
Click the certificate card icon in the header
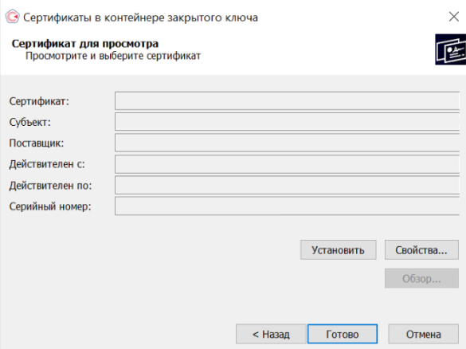click(451, 49)
